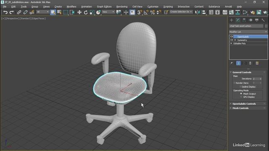The height and width of the screenshot is (151, 269).
Task: Toggle Show End Result button
Action: coord(238,63)
